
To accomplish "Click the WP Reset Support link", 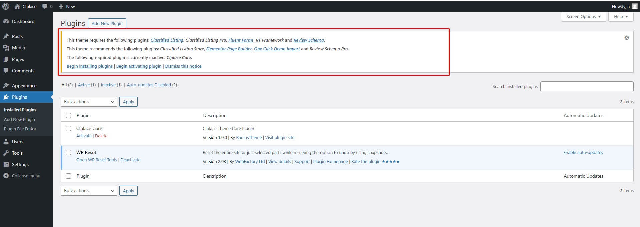I will click(302, 162).
